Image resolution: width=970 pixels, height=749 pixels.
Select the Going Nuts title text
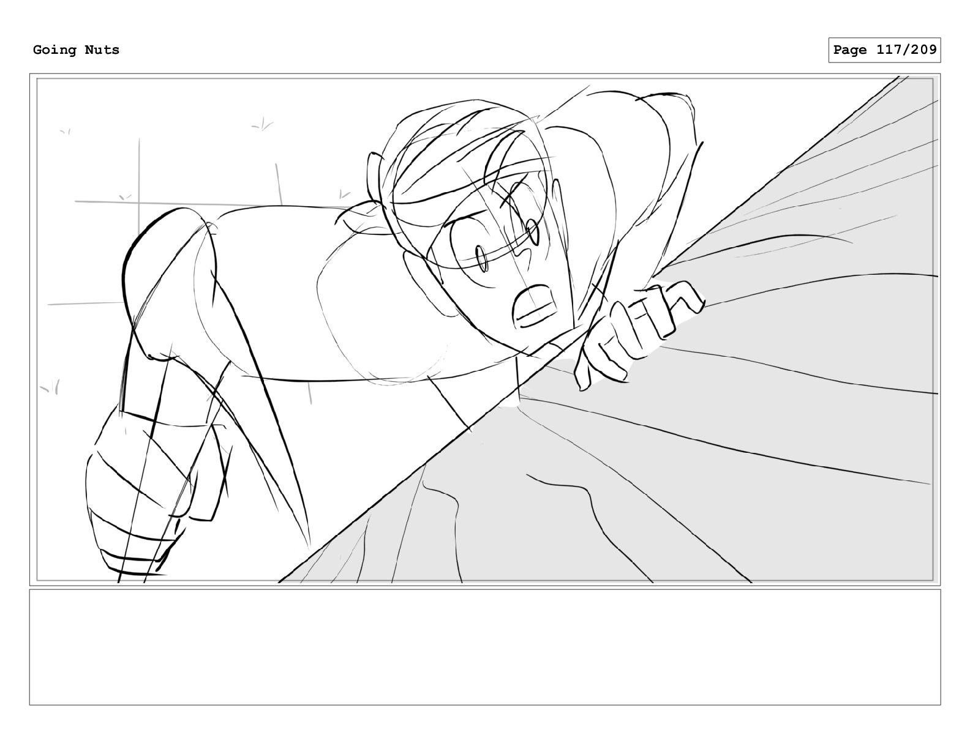(76, 50)
